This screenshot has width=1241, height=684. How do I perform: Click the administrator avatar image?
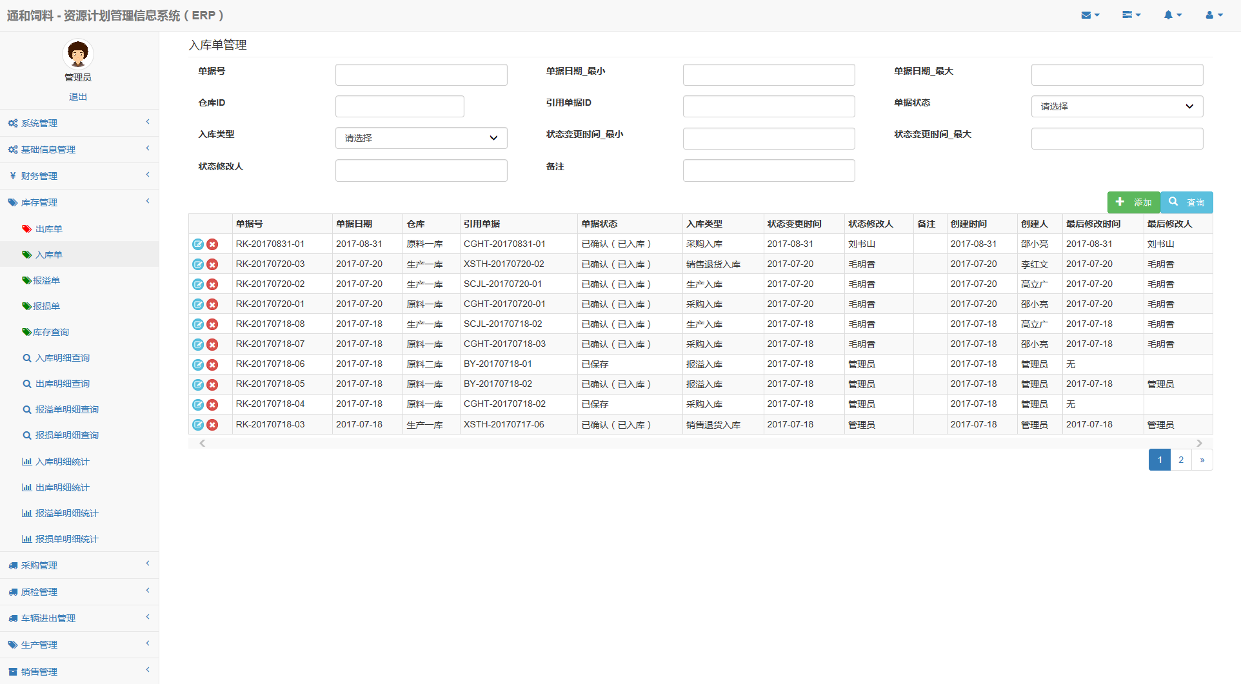pos(78,54)
